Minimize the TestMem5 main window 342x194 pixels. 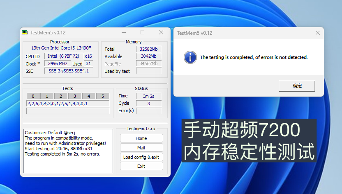click(x=124, y=33)
